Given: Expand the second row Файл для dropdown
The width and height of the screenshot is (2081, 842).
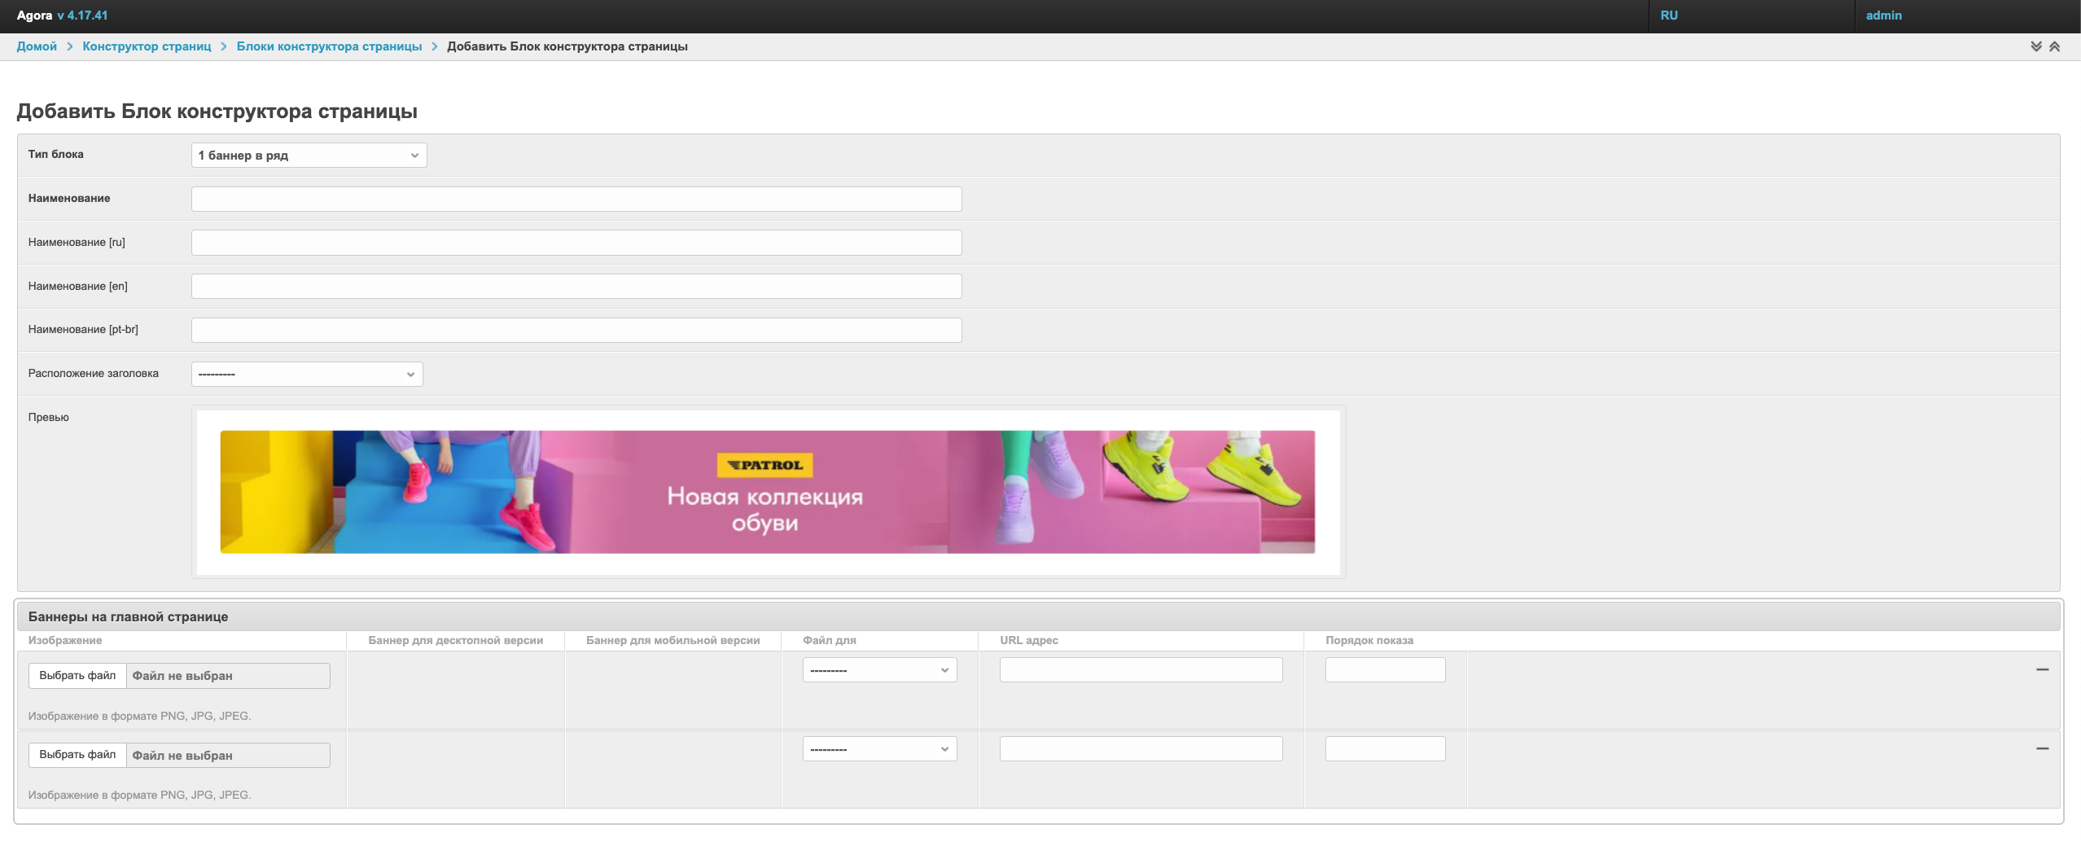Looking at the screenshot, I should [879, 749].
